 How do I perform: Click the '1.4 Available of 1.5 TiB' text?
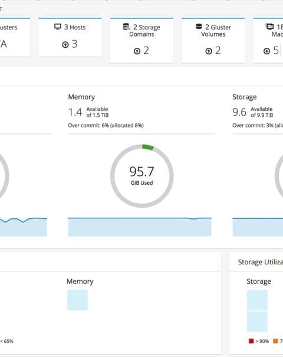pyautogui.click(x=88, y=112)
